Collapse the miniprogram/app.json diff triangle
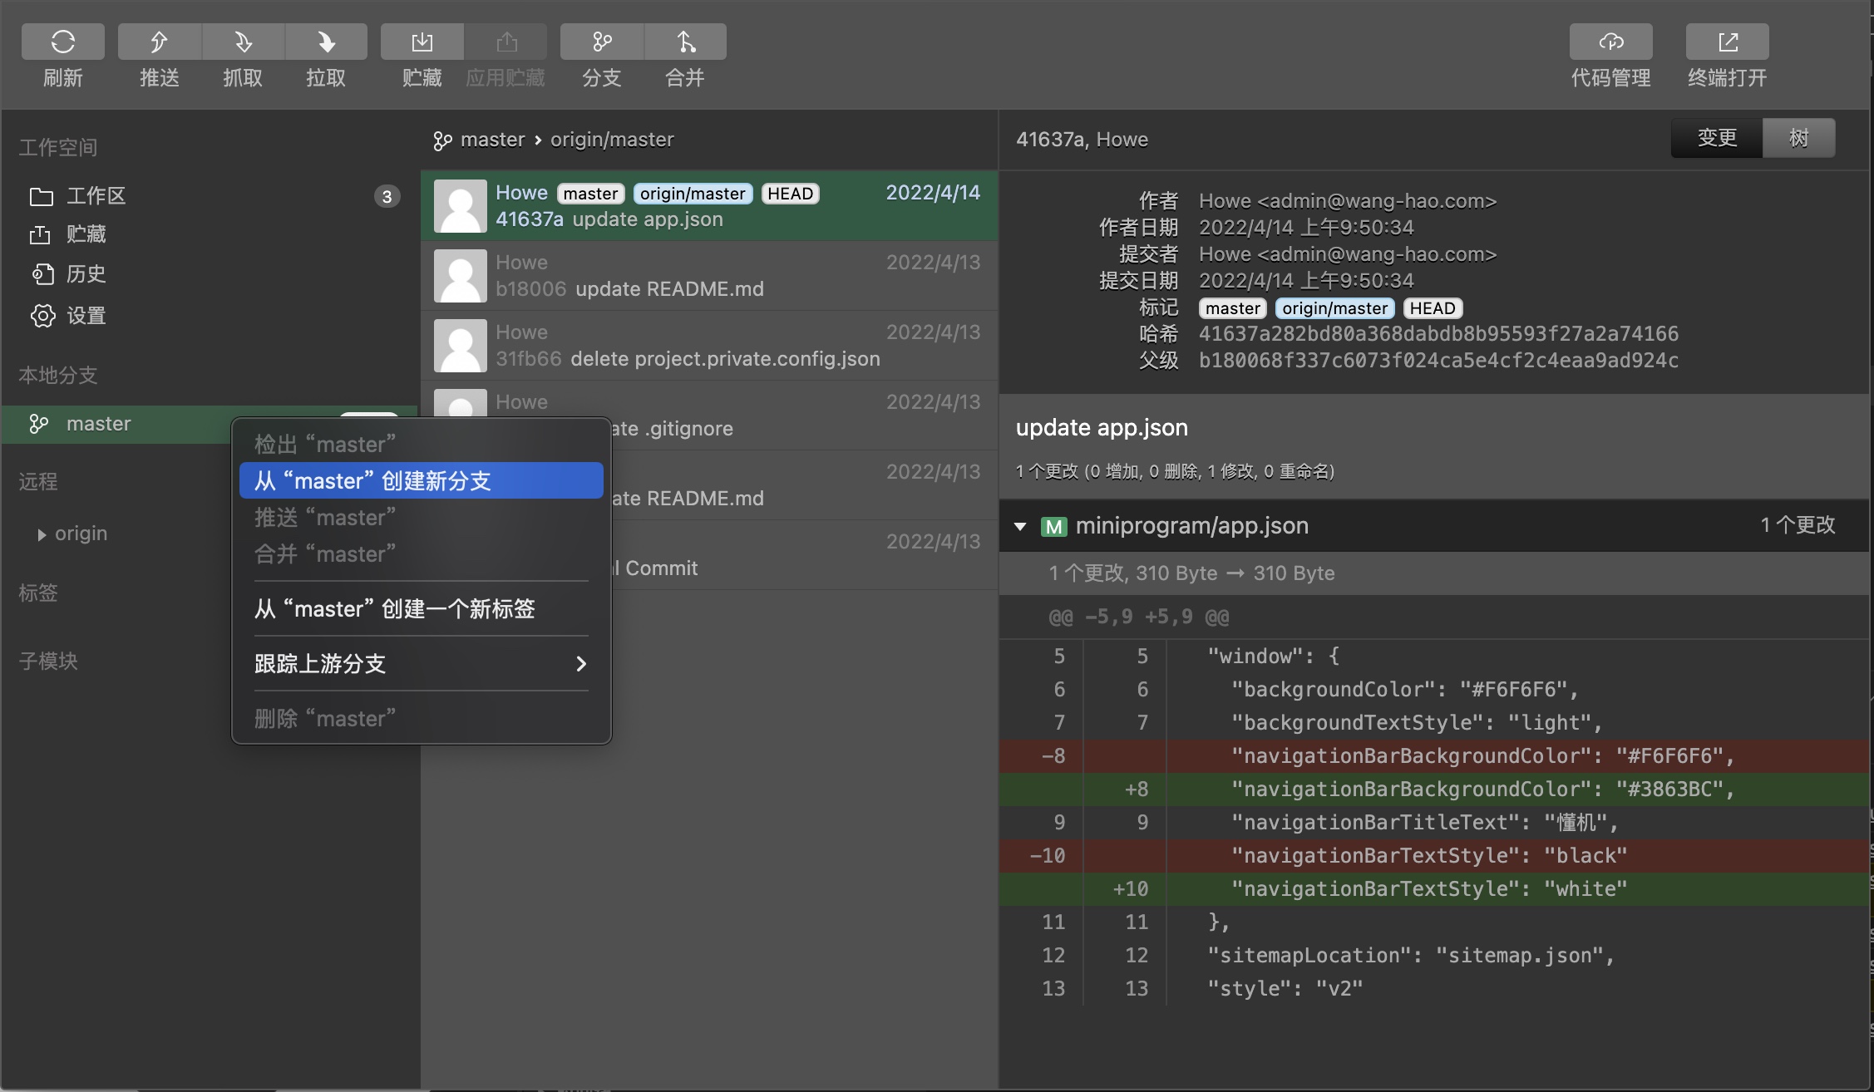Viewport: 1874px width, 1092px height. tap(1020, 526)
